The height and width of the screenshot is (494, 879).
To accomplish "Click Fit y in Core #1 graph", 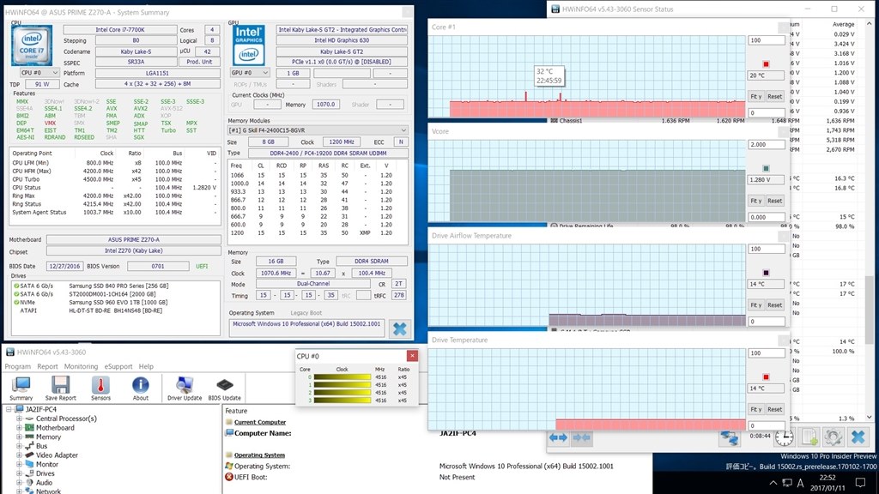I will pyautogui.click(x=755, y=96).
